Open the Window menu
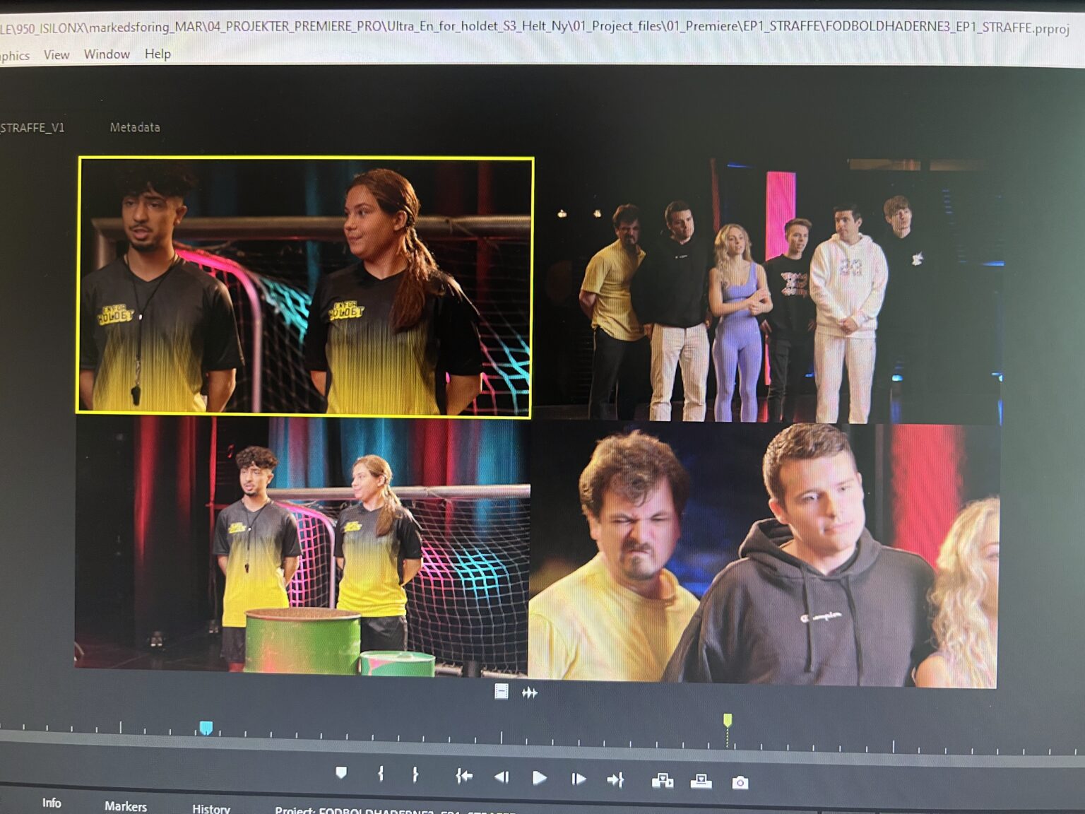The height and width of the screenshot is (814, 1085). (107, 54)
